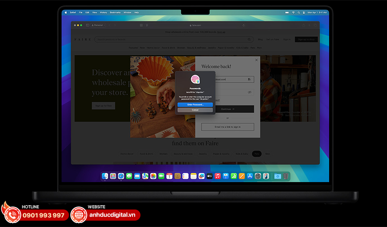Open the History menu in menu bar

103,12
